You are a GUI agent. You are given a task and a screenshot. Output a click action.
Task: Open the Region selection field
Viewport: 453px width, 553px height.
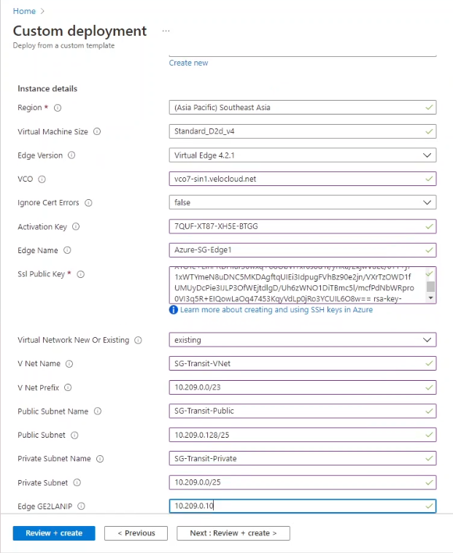(x=303, y=107)
